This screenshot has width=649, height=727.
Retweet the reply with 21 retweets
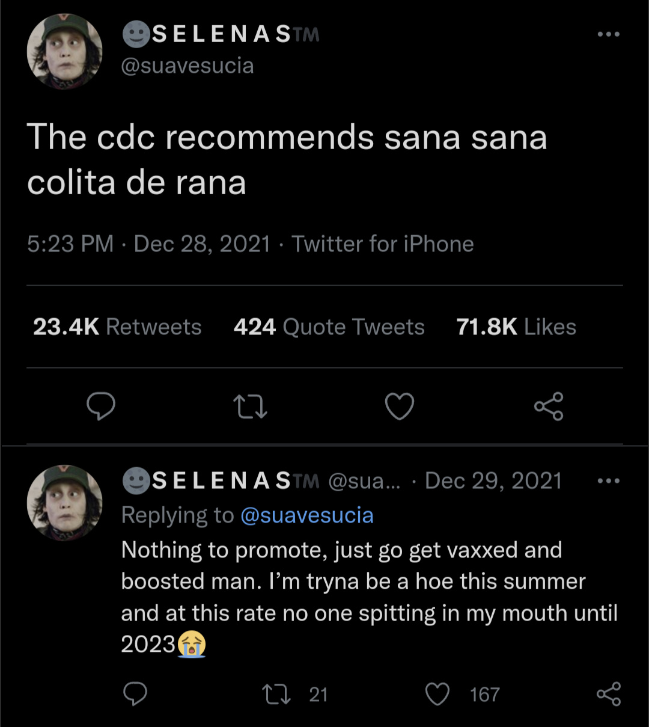tap(278, 694)
